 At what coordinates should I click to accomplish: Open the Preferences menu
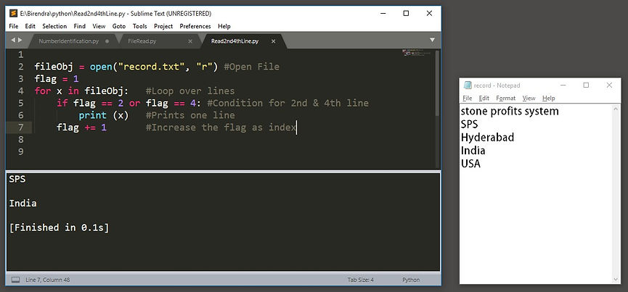click(x=195, y=26)
